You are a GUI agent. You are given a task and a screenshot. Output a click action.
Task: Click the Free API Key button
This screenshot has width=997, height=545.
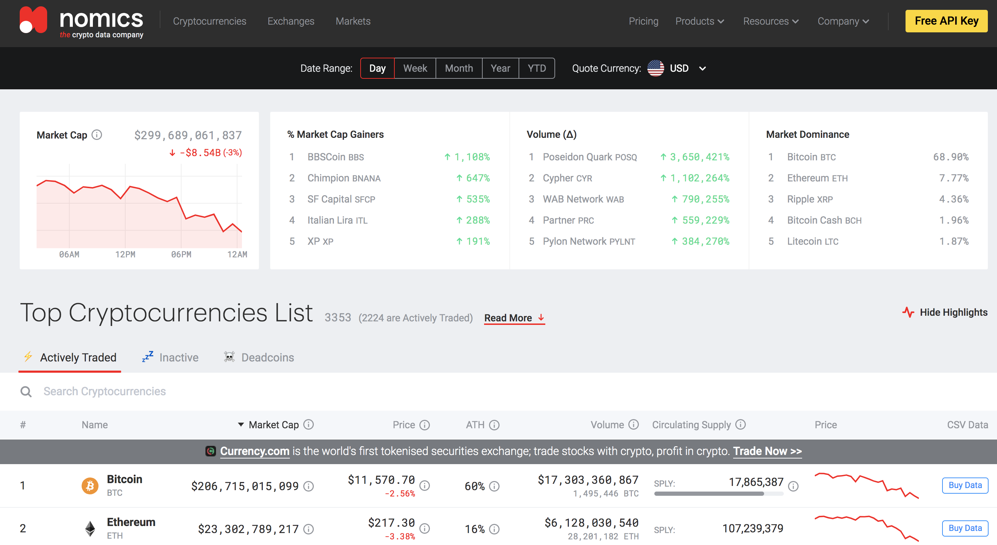point(946,21)
